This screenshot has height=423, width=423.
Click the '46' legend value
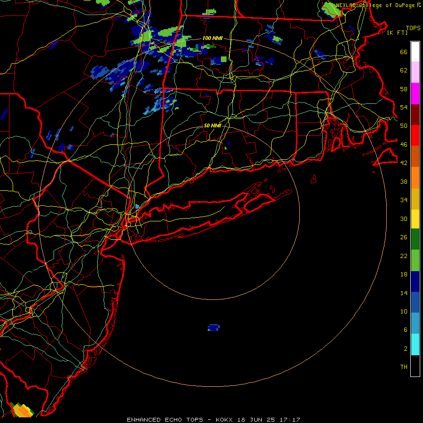pos(404,145)
